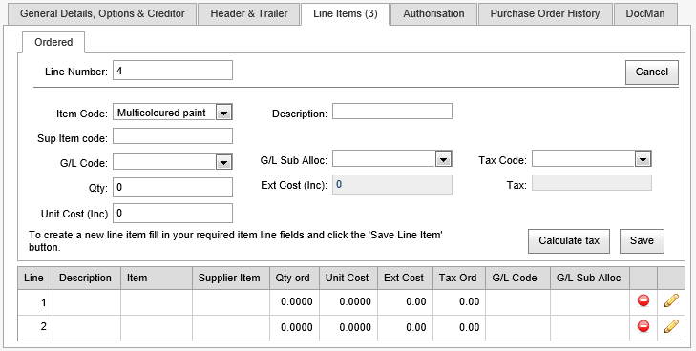Click the G/L Code column header

[x=518, y=279]
